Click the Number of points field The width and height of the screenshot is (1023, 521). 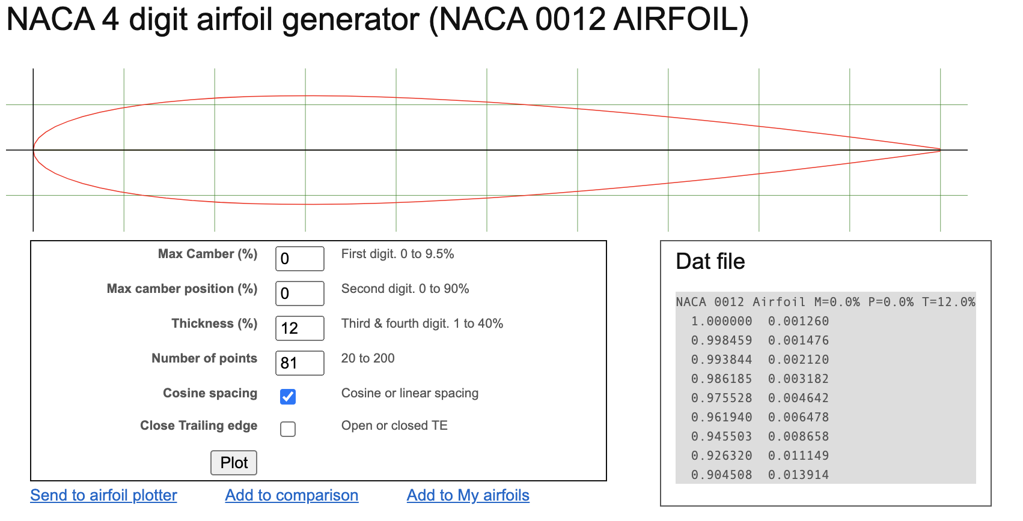point(299,363)
